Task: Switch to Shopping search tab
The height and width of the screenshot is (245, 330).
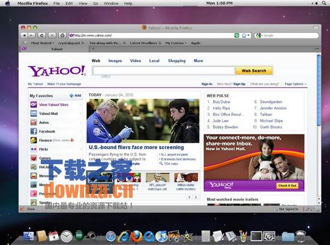Action: click(176, 61)
